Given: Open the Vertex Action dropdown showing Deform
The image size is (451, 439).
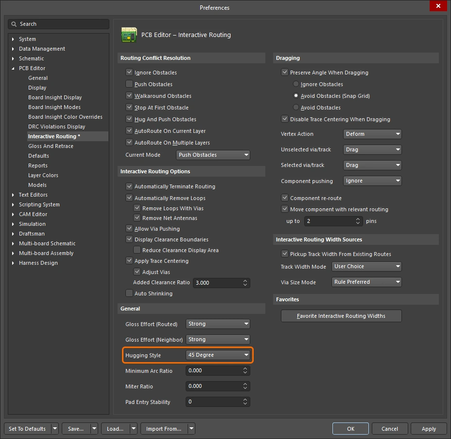Looking at the screenshot, I should coord(372,134).
